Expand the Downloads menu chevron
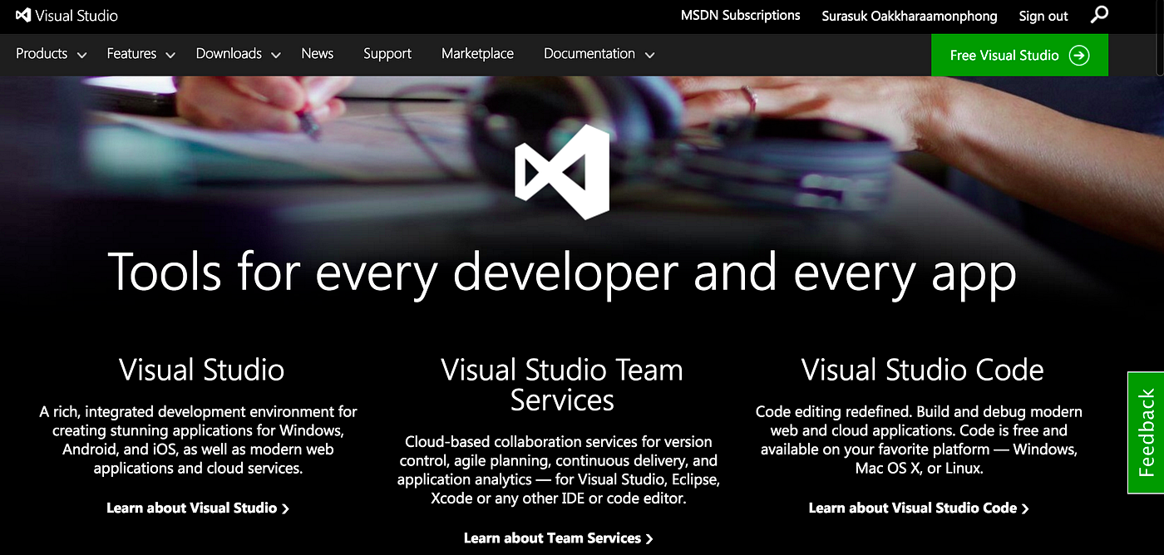The height and width of the screenshot is (555, 1164). point(275,55)
